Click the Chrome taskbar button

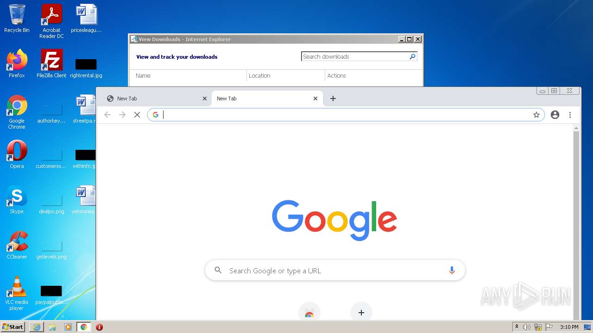83,327
